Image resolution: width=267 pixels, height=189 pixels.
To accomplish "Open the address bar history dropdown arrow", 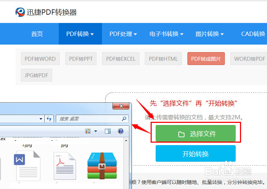I will coord(41,119).
